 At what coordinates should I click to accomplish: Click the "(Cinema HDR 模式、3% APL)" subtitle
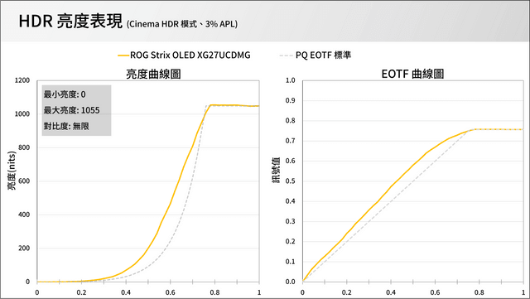click(x=182, y=24)
